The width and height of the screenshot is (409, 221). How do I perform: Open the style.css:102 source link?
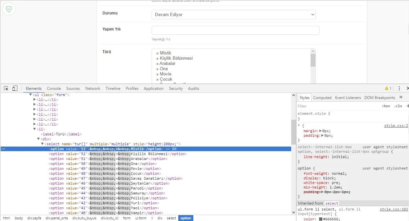[x=394, y=209]
